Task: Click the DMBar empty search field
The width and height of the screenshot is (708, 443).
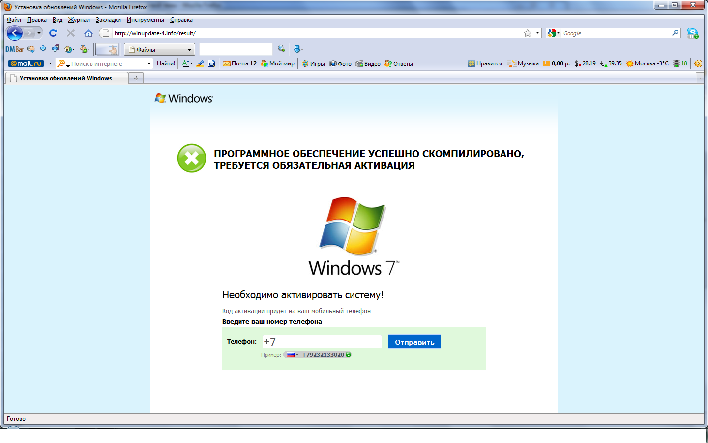Action: click(236, 49)
